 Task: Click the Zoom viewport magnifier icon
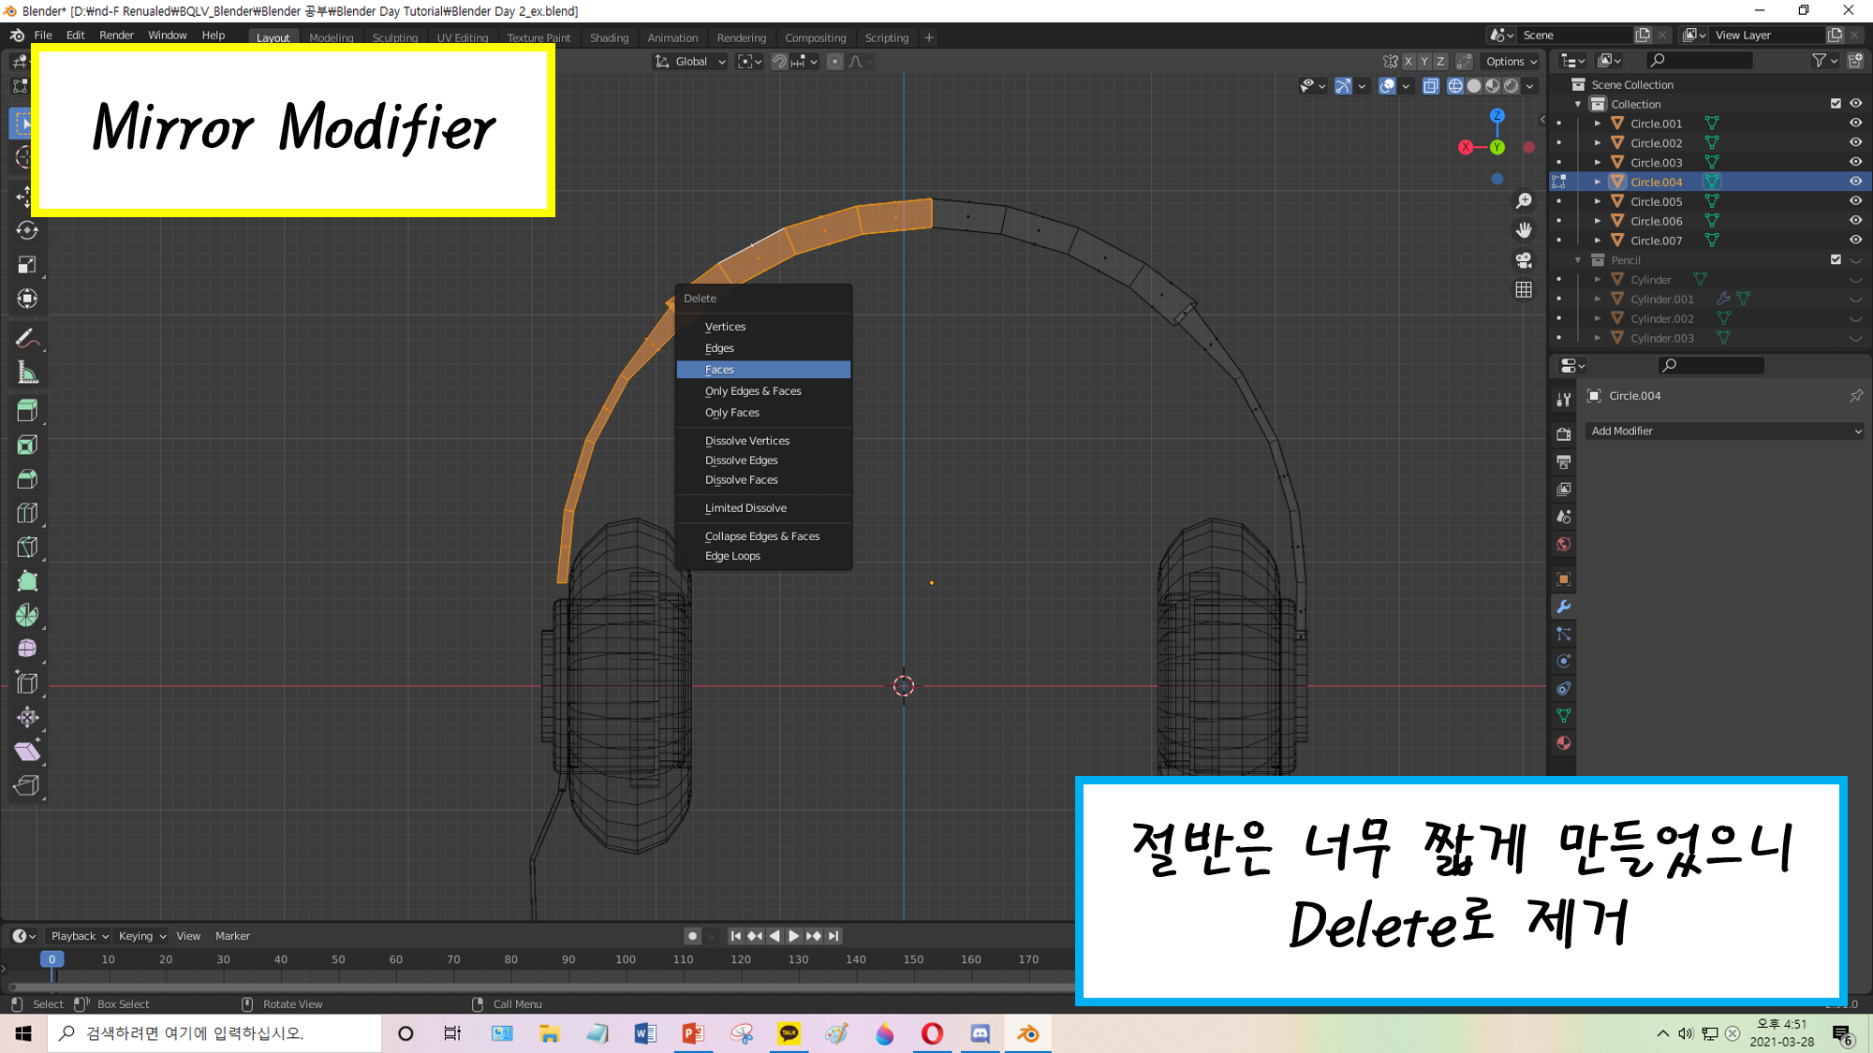tap(1524, 201)
